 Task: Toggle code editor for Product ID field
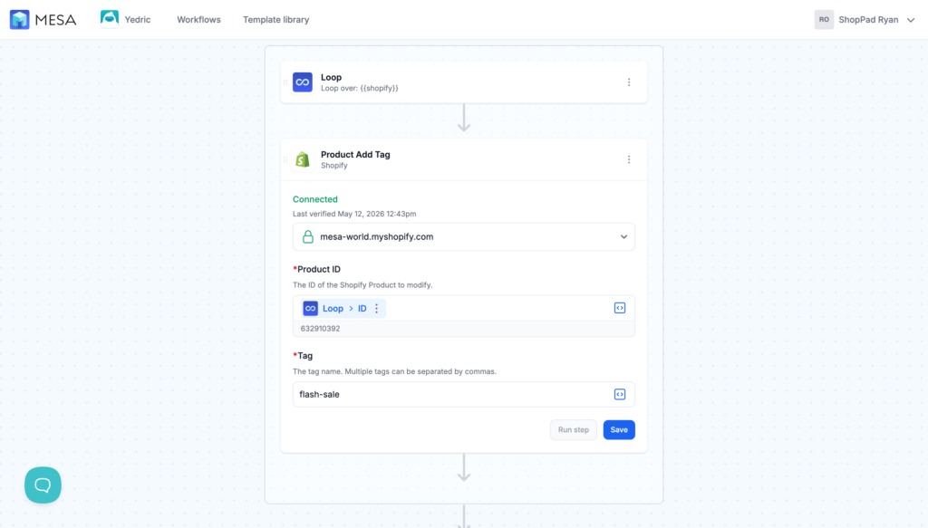(x=620, y=308)
